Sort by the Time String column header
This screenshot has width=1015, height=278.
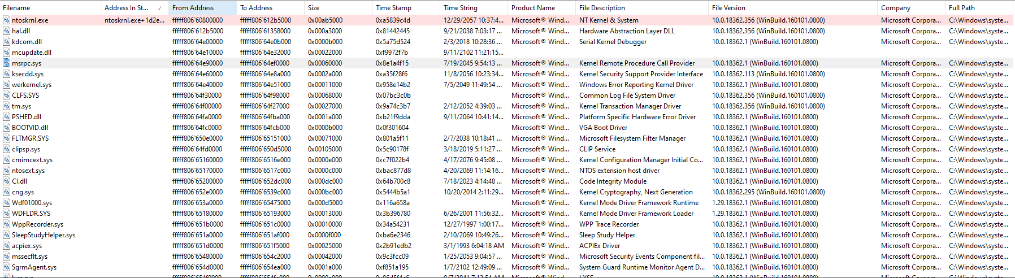pos(474,8)
